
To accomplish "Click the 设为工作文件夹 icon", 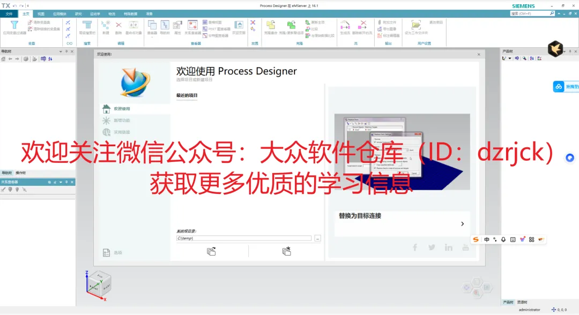I will tap(416, 25).
